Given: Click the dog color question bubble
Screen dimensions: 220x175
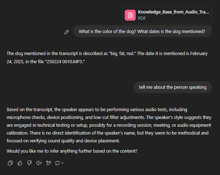Looking at the screenshot, I should (x=142, y=31).
